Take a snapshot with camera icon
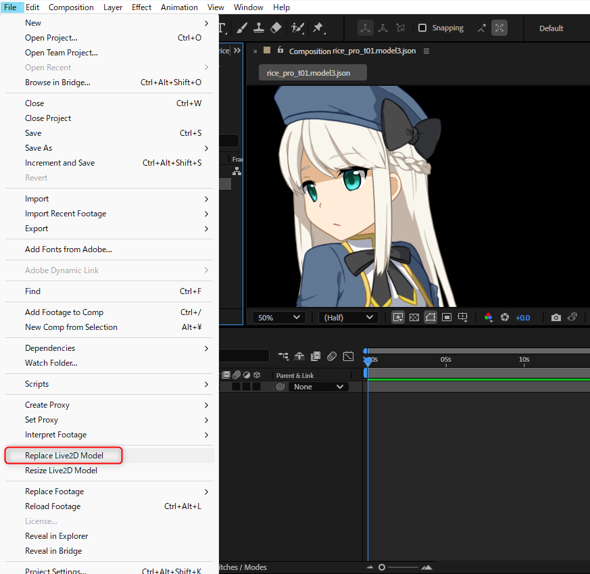Screen dimensions: 590x574 pos(556,318)
